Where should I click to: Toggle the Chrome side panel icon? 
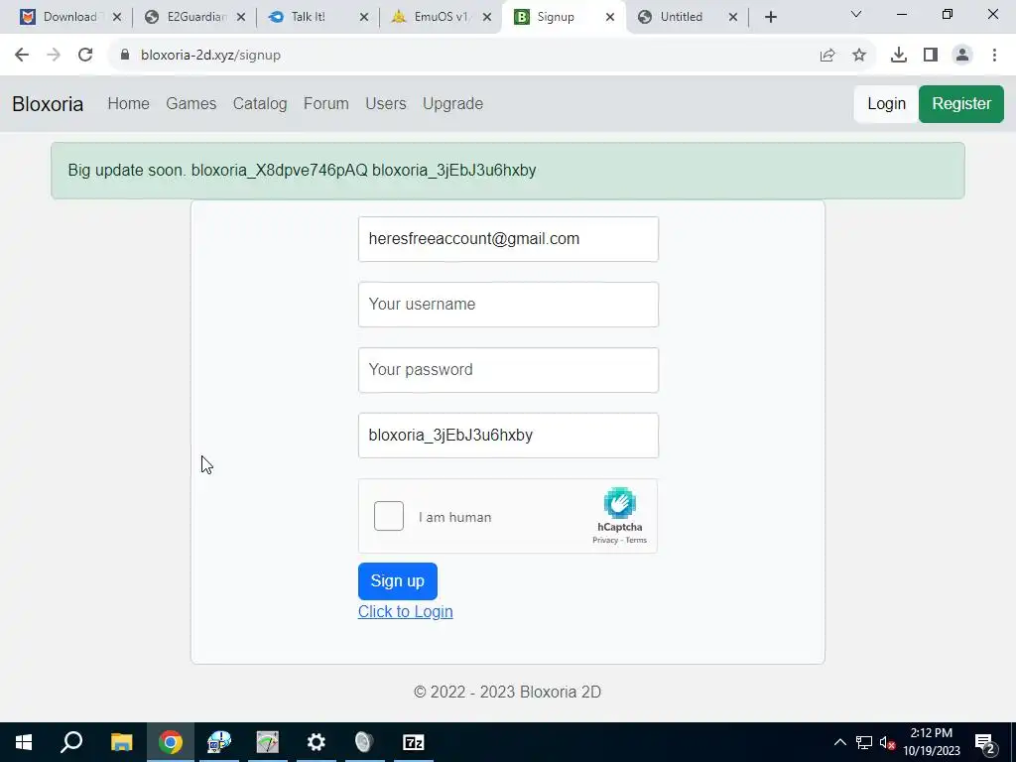tap(931, 56)
